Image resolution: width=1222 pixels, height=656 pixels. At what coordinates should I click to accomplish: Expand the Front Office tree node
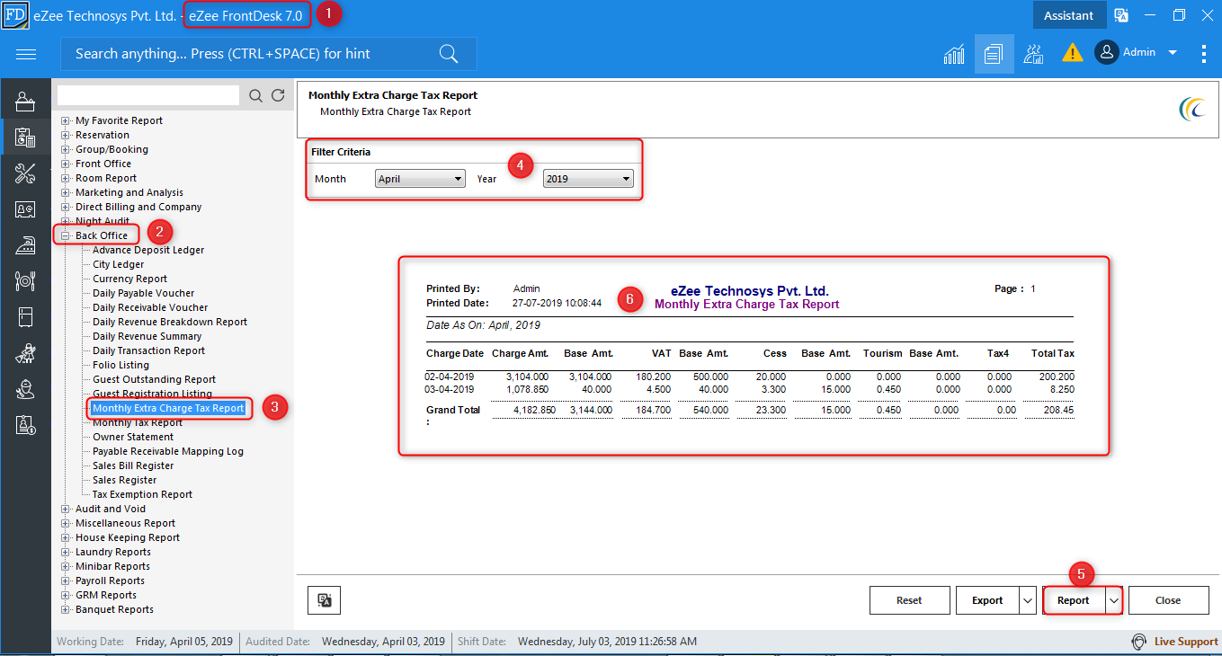click(x=66, y=164)
